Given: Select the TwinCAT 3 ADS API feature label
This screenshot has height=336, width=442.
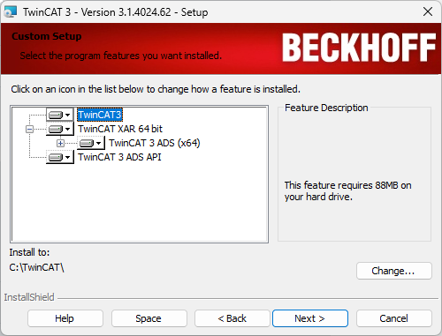Looking at the screenshot, I should (x=119, y=157).
